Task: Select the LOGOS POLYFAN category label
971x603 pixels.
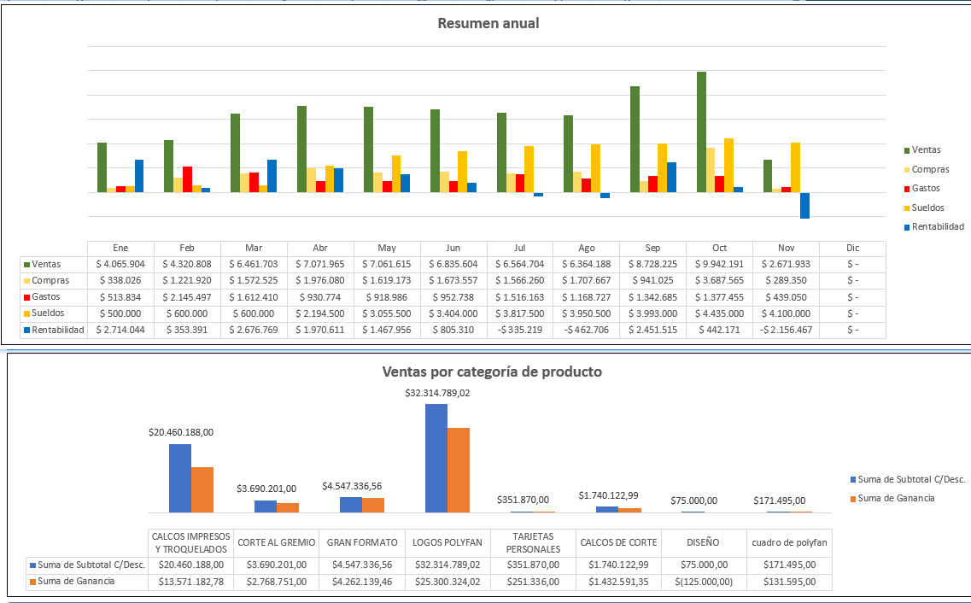Action: (447, 543)
